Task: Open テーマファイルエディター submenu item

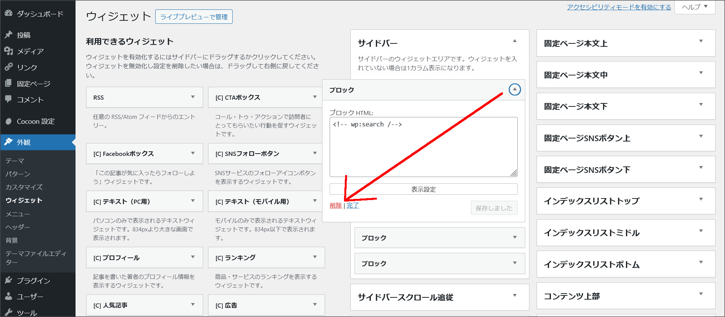Action: 36,258
